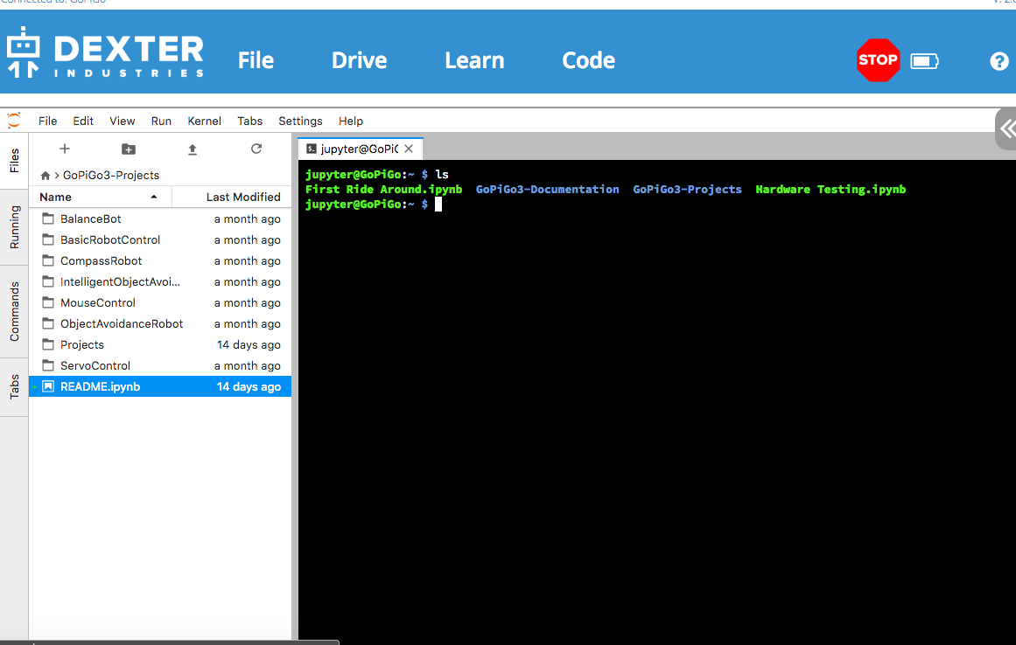Viewport: 1016px width, 645px height.
Task: Close the jupyter@GoPiGo terminal tab
Action: [x=409, y=149]
